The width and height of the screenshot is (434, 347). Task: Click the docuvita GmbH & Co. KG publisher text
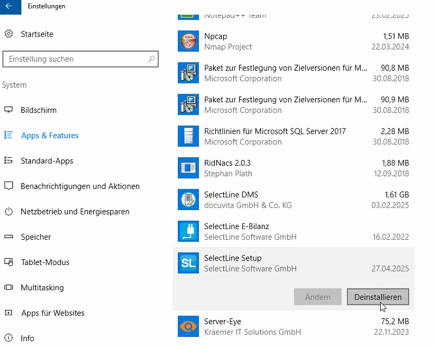click(x=248, y=206)
